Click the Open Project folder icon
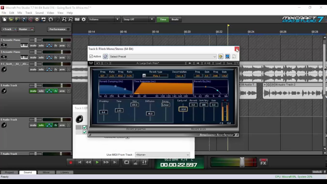 coord(11,19)
